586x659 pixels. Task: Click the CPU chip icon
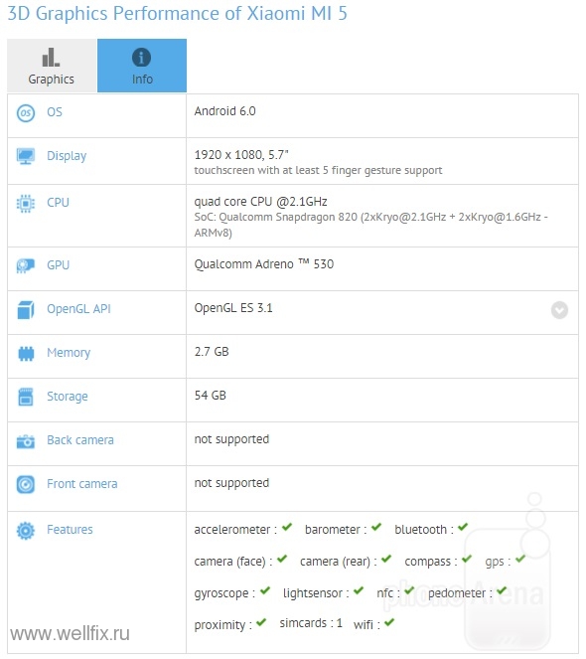point(26,204)
